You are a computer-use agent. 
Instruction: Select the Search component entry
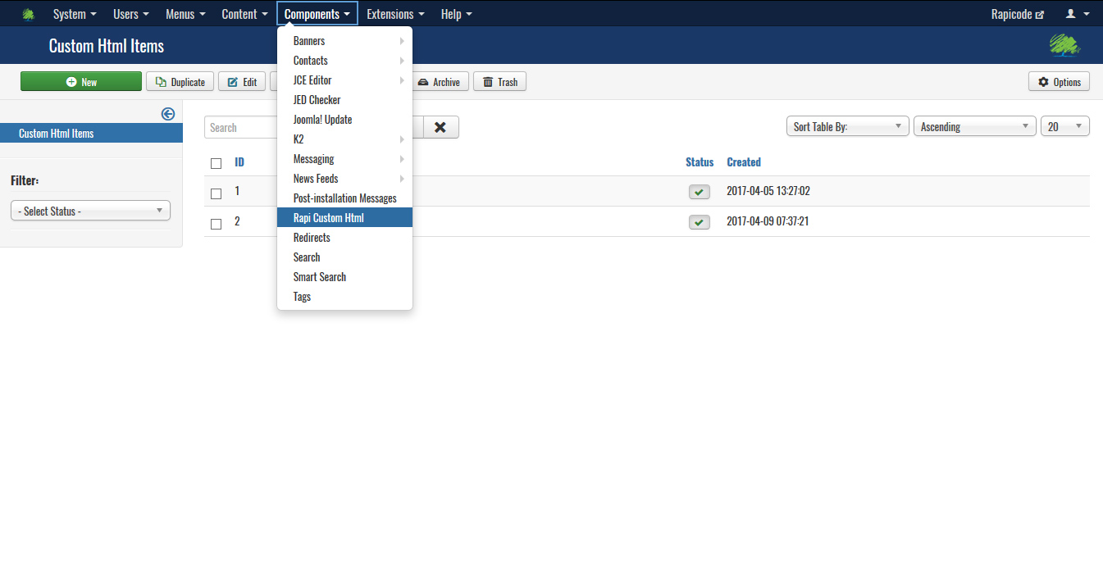tap(344, 257)
